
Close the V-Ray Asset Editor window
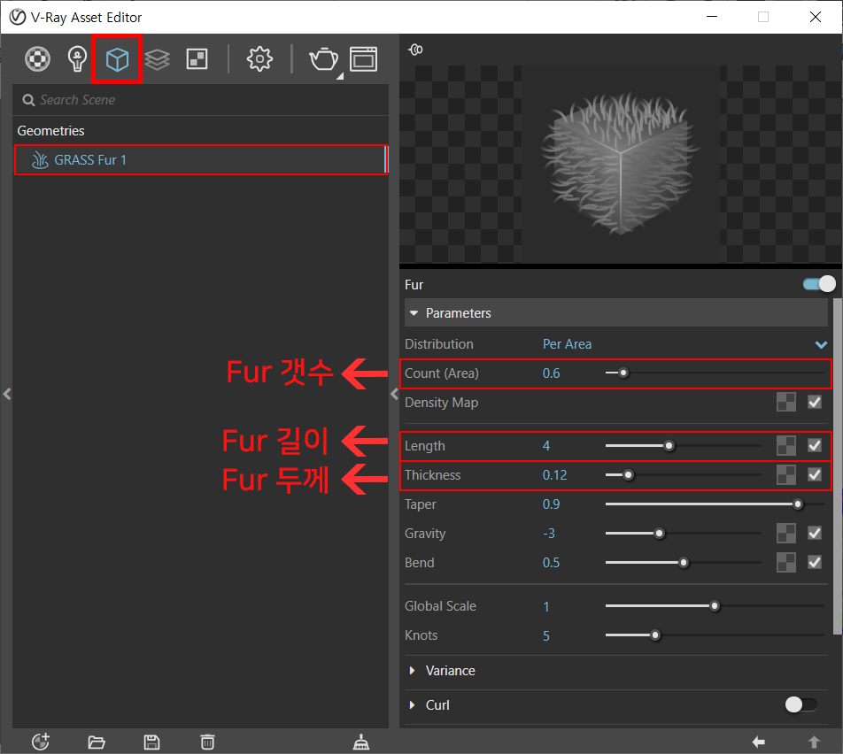click(x=815, y=17)
